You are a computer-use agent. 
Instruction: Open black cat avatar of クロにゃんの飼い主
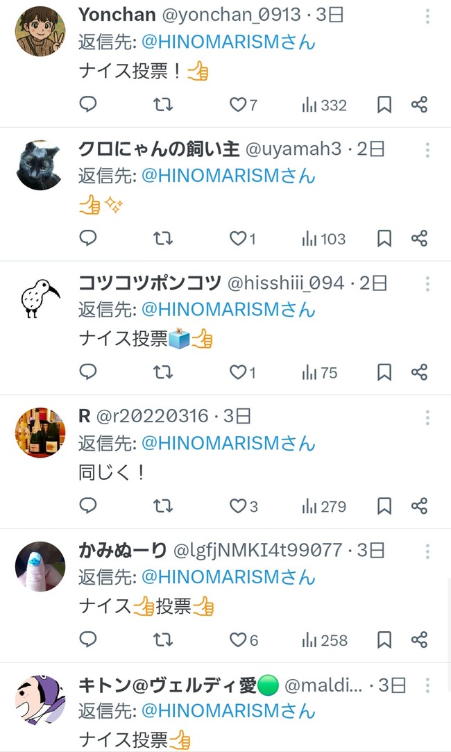click(40, 165)
